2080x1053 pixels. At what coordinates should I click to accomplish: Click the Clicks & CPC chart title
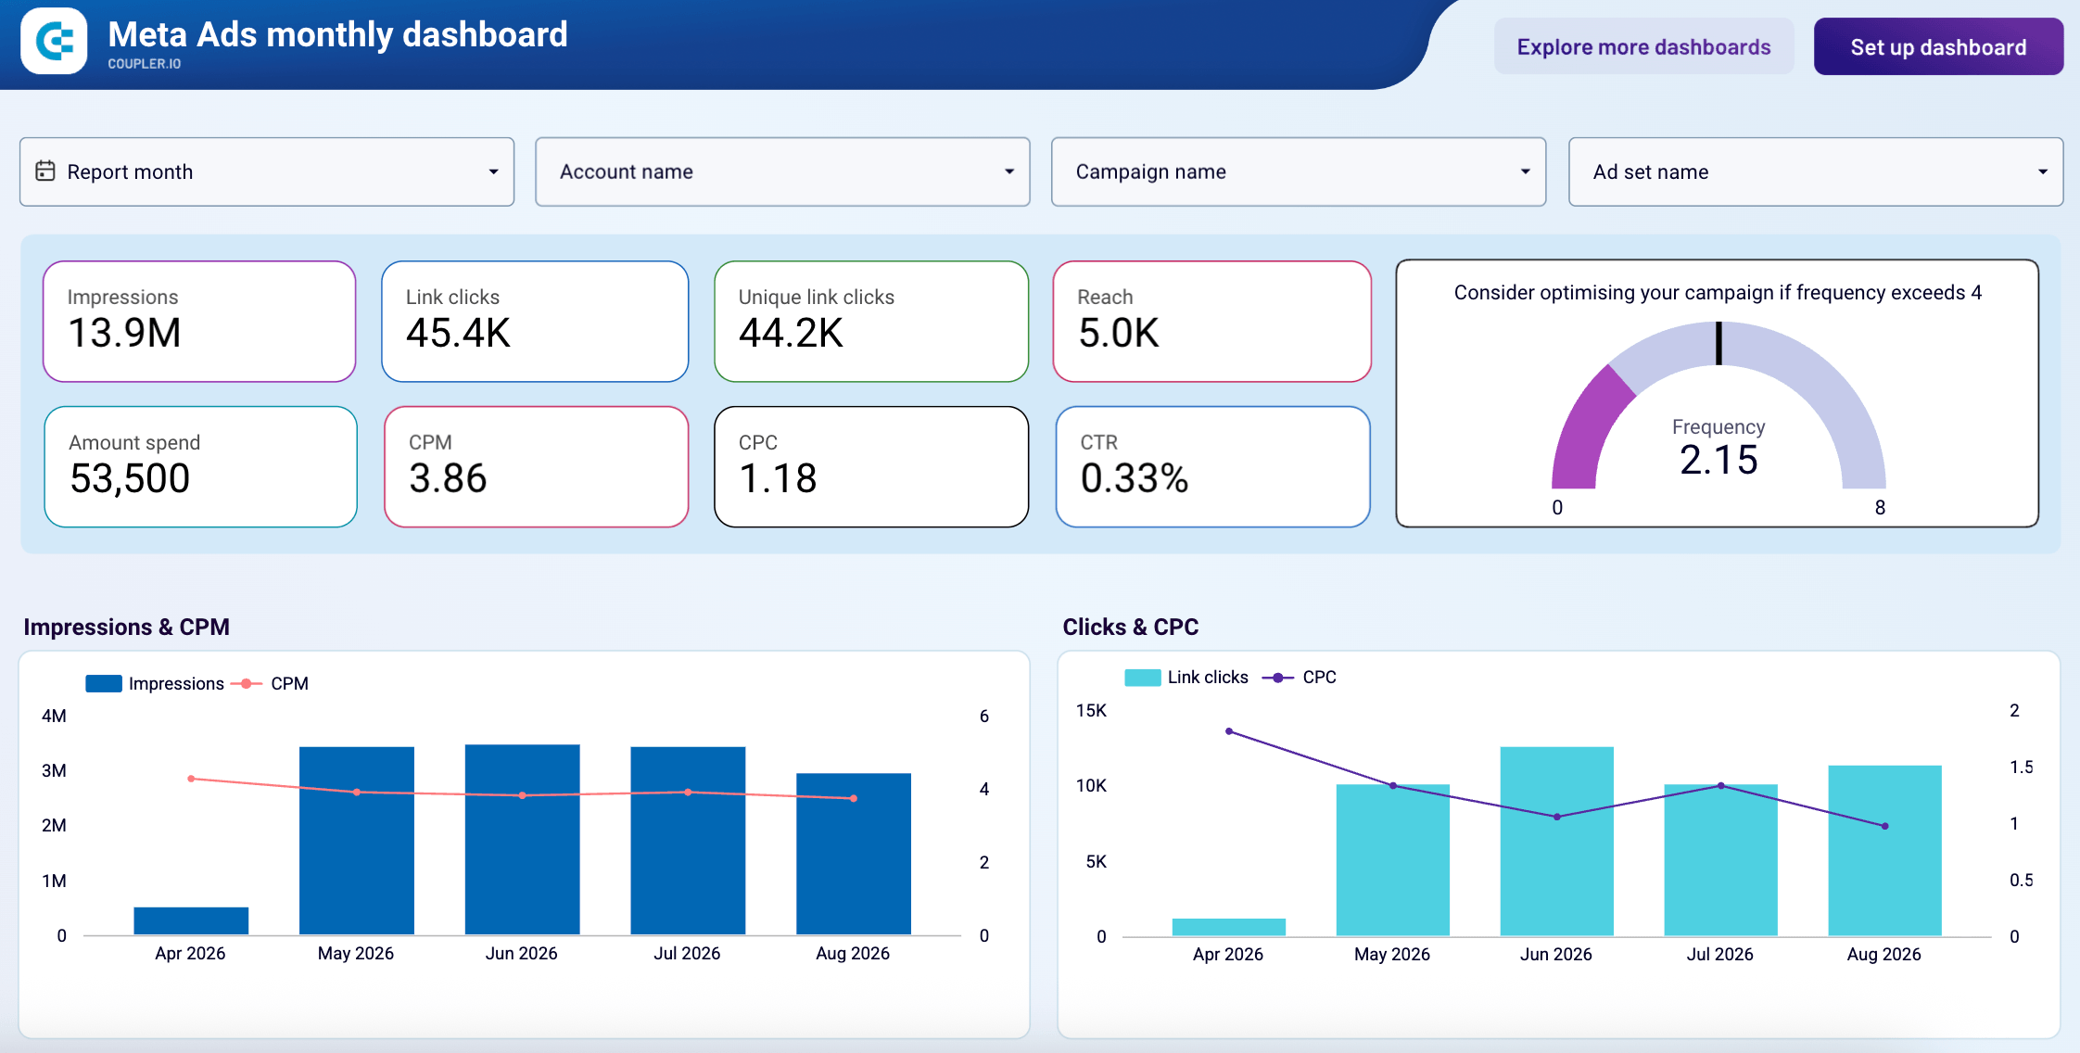(x=1131, y=628)
